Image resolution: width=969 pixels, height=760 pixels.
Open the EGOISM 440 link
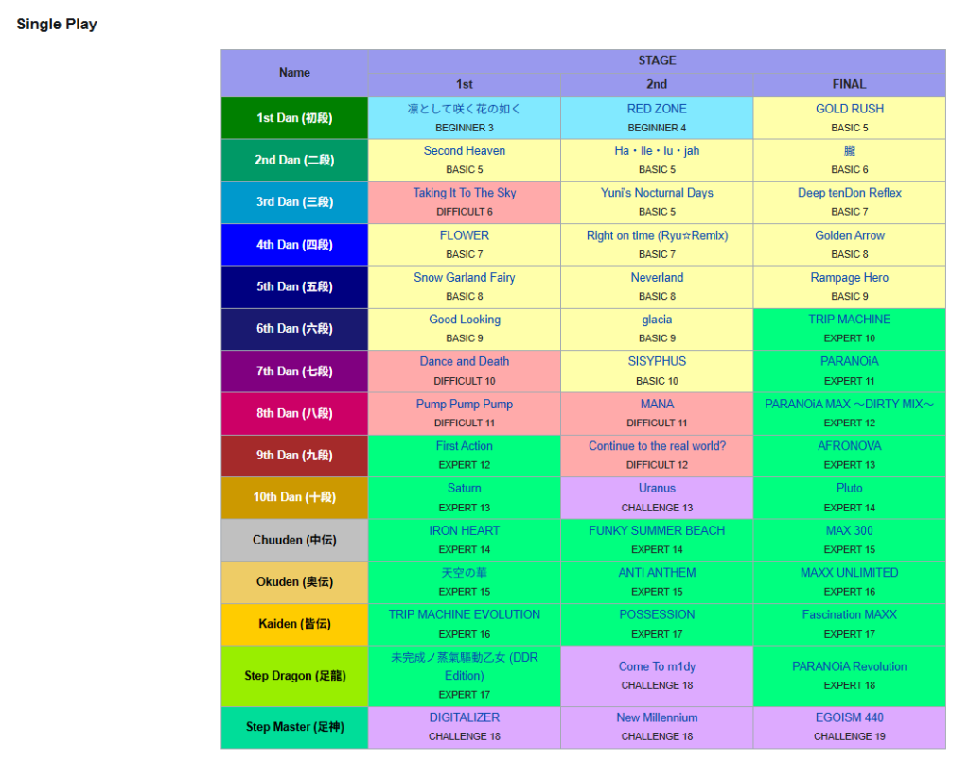[x=849, y=717]
